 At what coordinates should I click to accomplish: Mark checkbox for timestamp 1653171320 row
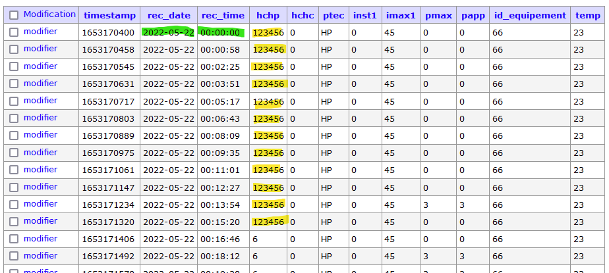tap(14, 222)
